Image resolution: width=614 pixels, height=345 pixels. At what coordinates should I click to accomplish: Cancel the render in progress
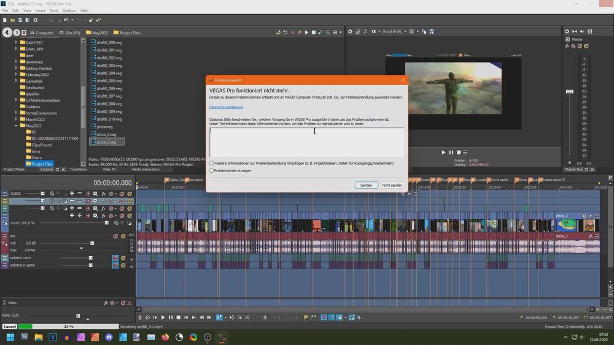[10, 327]
